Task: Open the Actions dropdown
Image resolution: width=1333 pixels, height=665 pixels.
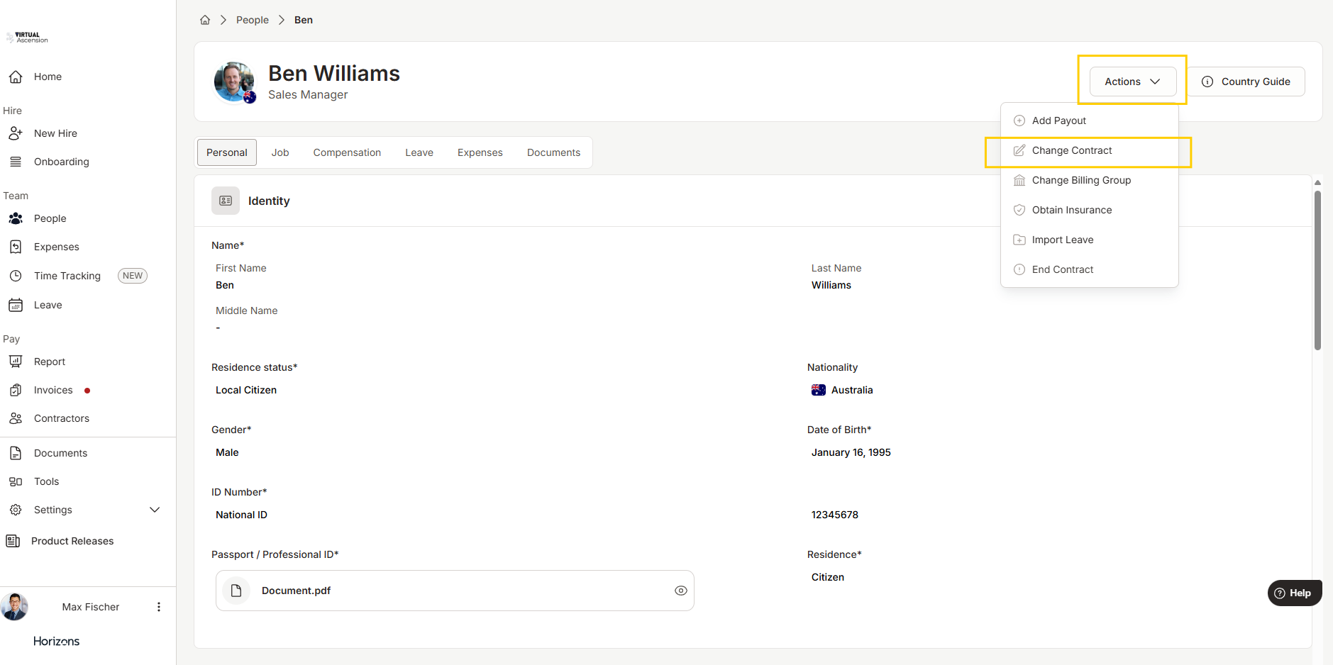Action: click(x=1132, y=82)
